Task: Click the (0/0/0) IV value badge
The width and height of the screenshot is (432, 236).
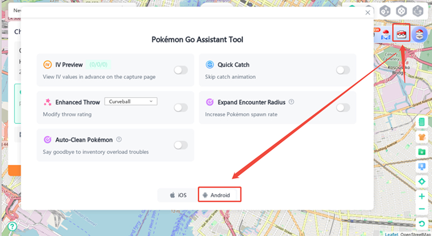Action: (x=98, y=65)
